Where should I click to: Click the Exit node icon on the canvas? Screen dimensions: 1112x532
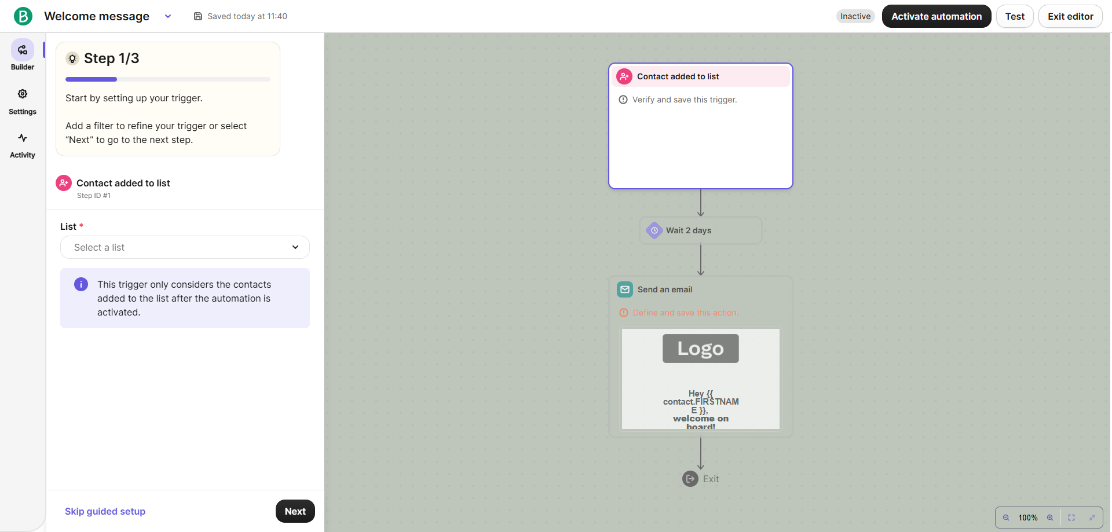[x=690, y=479]
